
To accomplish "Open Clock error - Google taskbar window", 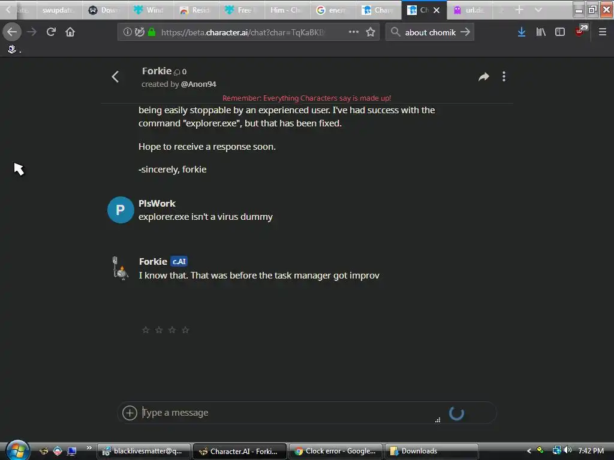I will [336, 451].
